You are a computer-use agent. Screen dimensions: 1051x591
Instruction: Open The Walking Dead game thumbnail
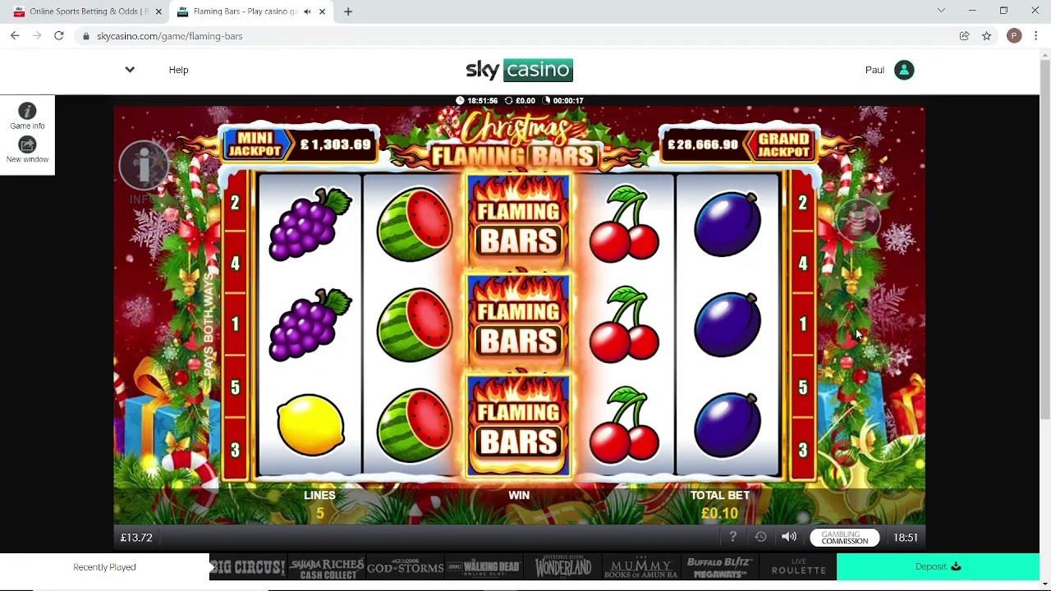pos(484,566)
